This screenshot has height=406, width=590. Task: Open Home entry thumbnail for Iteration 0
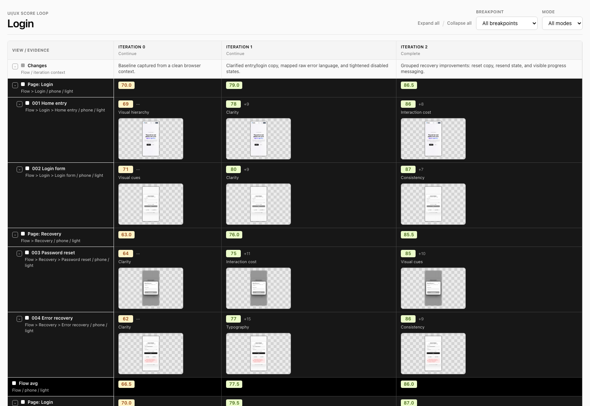click(151, 139)
